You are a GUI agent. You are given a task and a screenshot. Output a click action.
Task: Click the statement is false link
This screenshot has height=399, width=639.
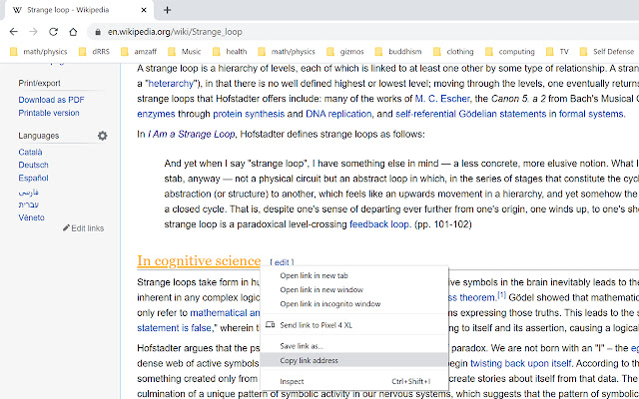174,328
